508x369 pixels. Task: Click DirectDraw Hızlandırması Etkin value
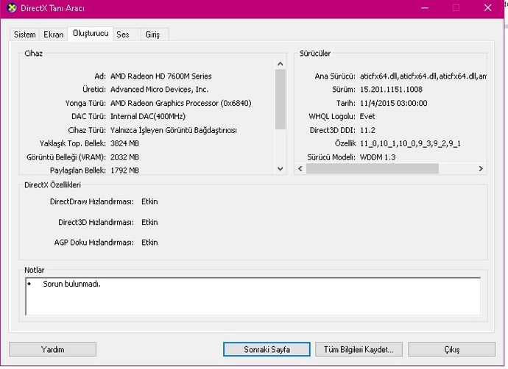point(149,201)
